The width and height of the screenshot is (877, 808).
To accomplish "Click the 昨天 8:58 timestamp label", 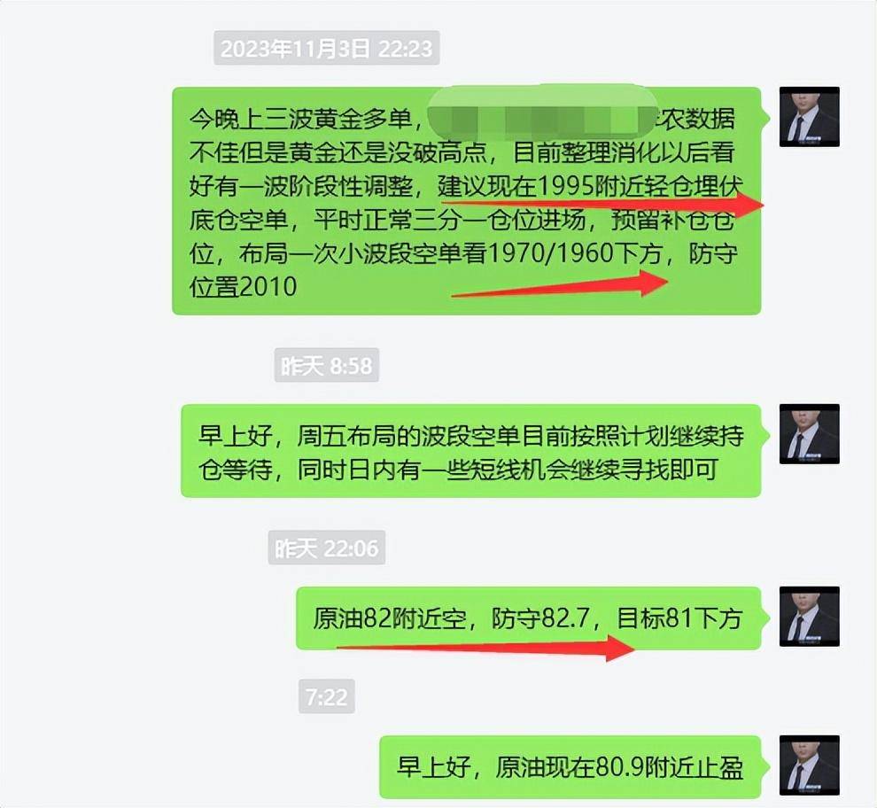I will pyautogui.click(x=326, y=365).
